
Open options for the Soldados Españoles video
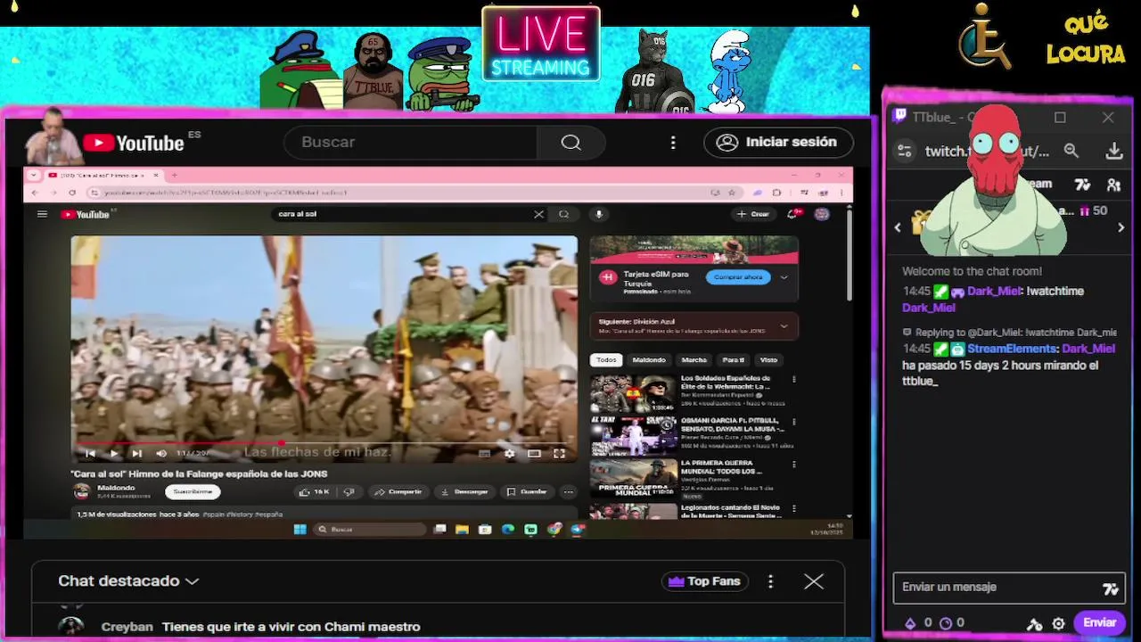pyautogui.click(x=793, y=380)
